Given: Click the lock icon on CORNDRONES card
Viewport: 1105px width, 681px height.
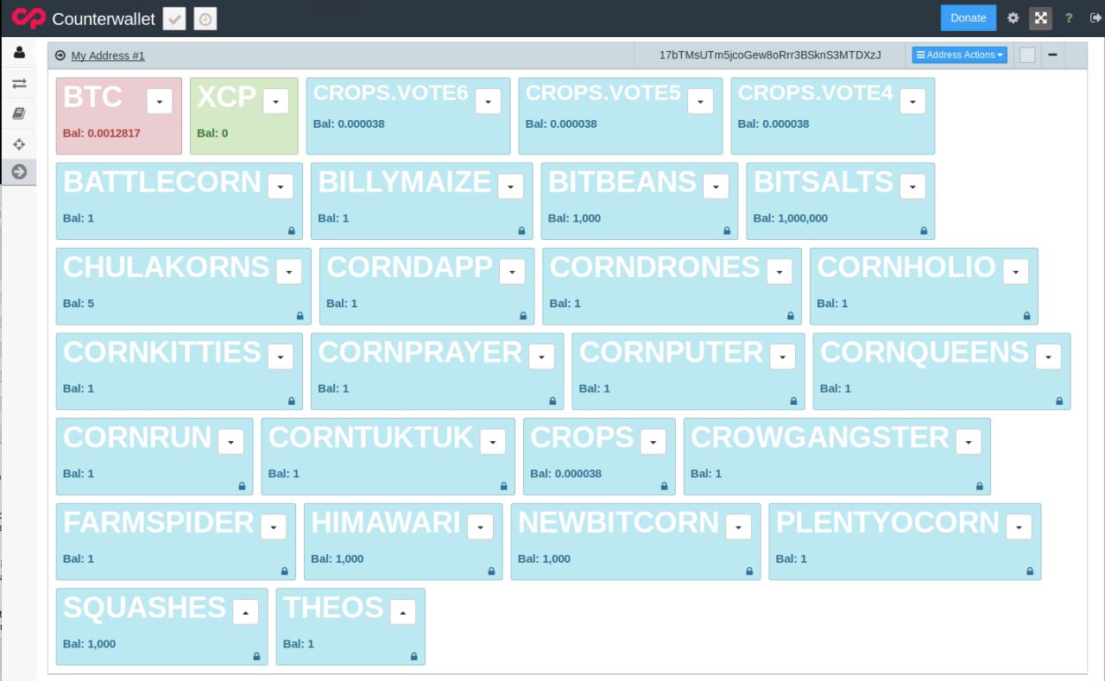Looking at the screenshot, I should coord(790,316).
